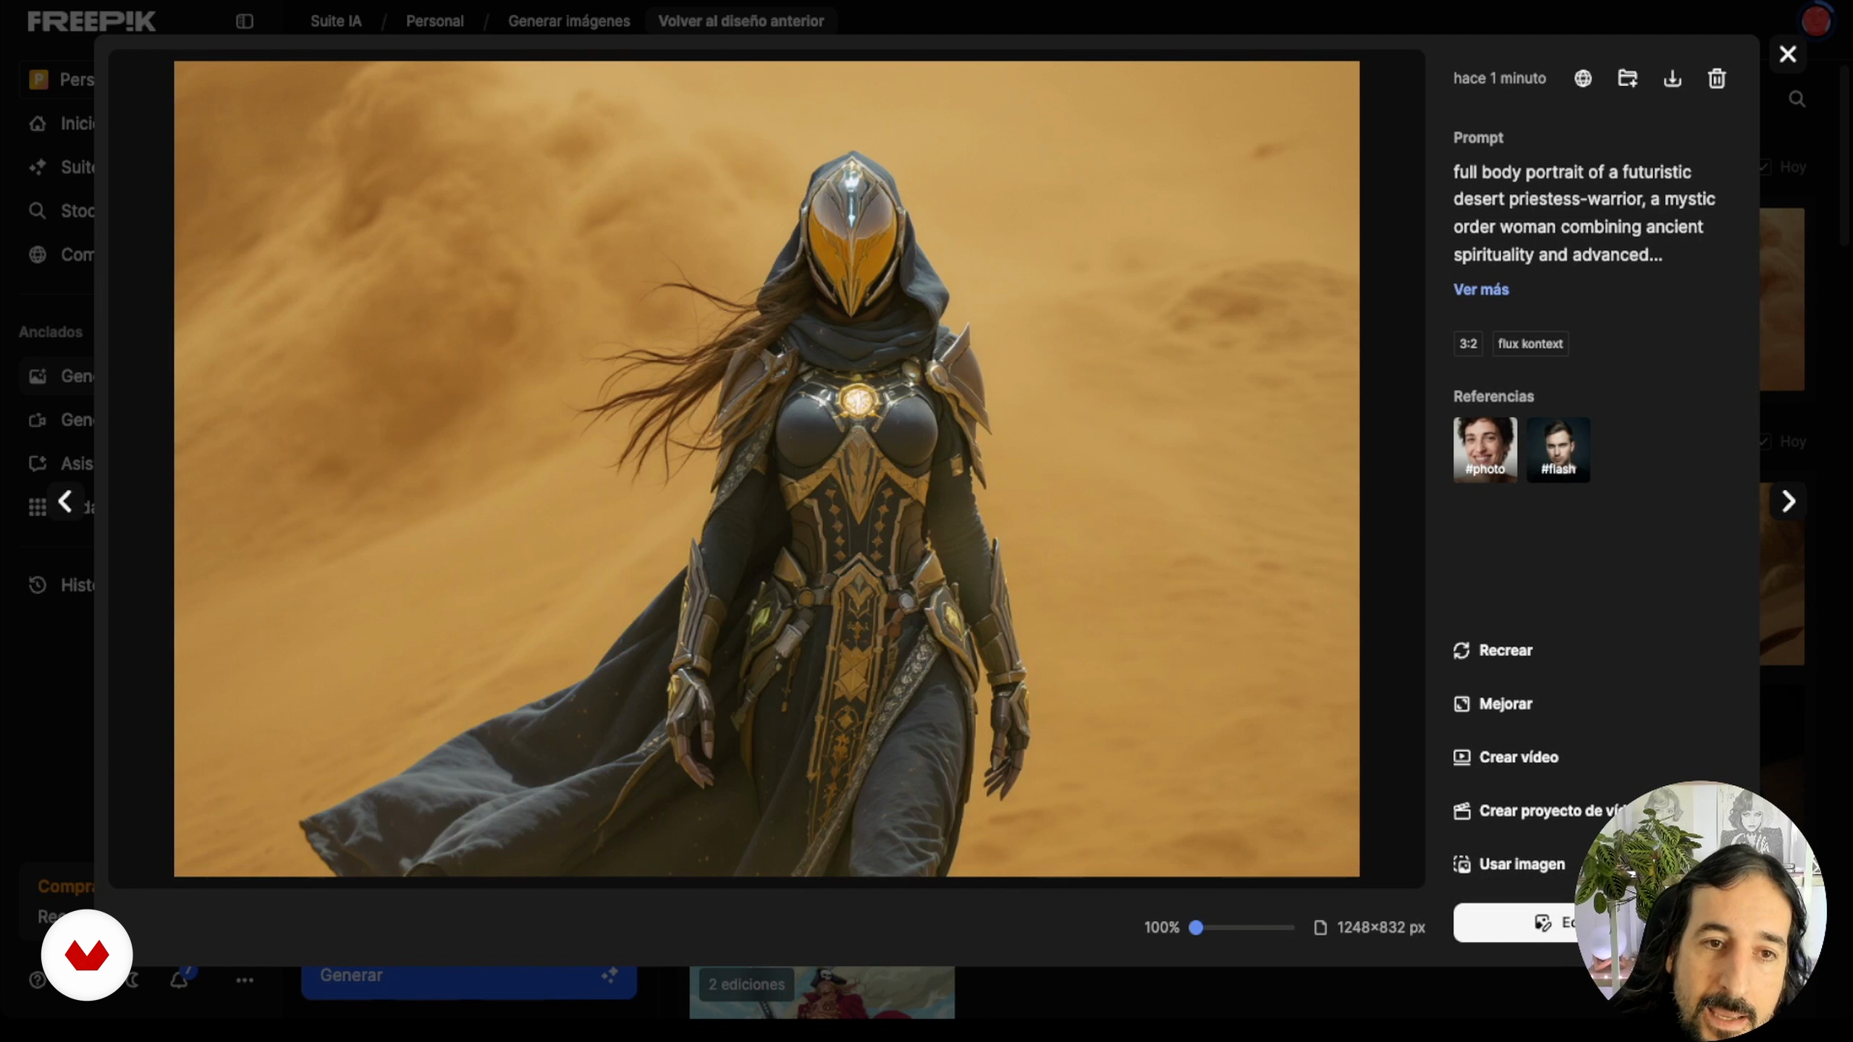Viewport: 1853px width, 1042px height.
Task: Delete the image with trash icon
Action: [x=1717, y=78]
